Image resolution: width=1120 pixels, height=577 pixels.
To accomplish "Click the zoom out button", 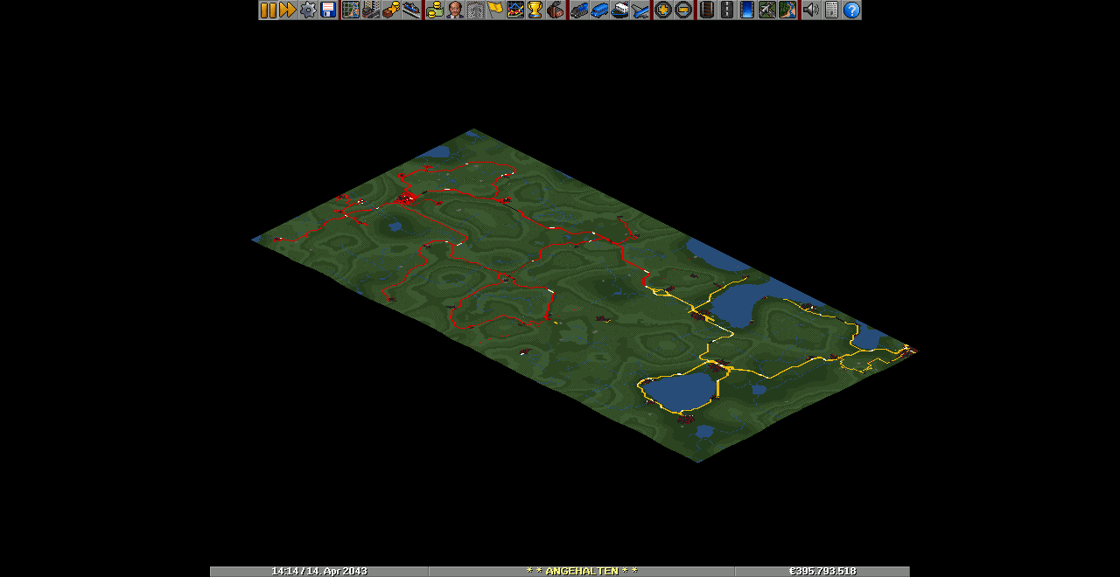I will (x=683, y=10).
